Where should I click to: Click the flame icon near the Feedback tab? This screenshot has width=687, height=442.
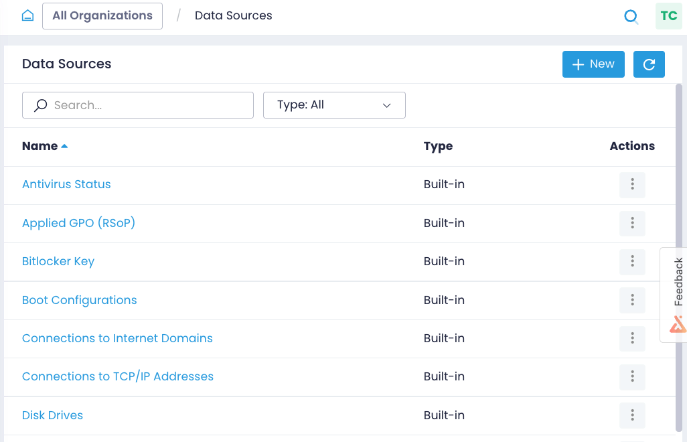coord(678,325)
